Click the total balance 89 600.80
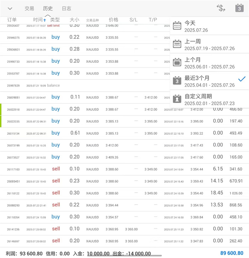The height and width of the screenshot is (258, 249). [x=232, y=253]
